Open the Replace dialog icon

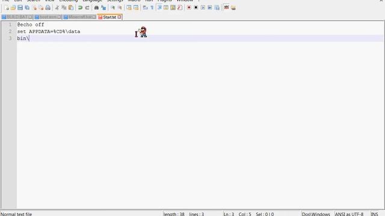click(103, 8)
